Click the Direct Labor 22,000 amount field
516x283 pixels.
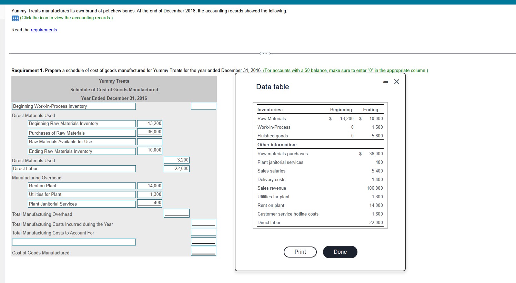click(176, 169)
